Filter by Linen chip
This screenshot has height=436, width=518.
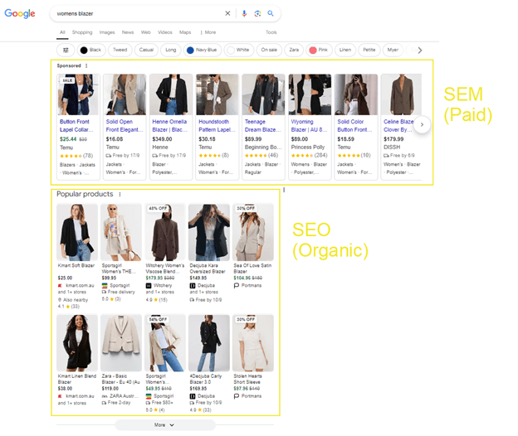pos(345,50)
